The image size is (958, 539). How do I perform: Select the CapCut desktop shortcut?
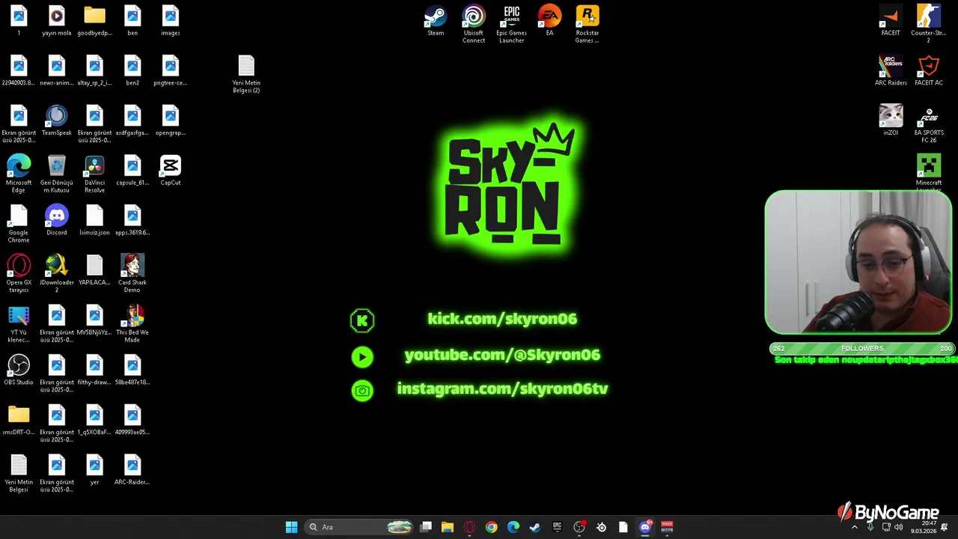tap(171, 171)
